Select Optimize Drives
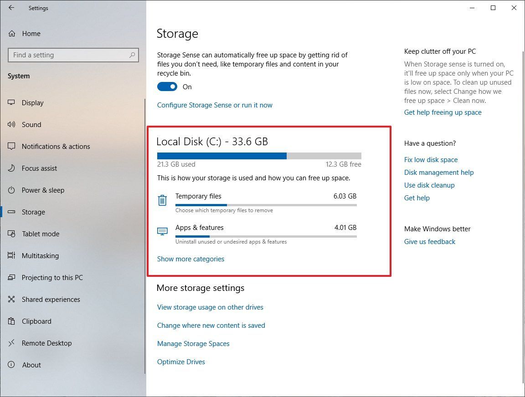Viewport: 525px width, 397px height. coord(181,361)
